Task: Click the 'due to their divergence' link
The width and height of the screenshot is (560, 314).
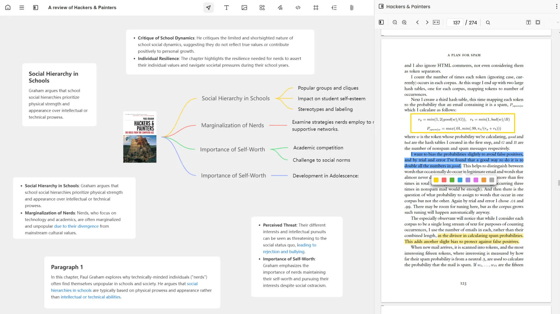Action: click(76, 226)
